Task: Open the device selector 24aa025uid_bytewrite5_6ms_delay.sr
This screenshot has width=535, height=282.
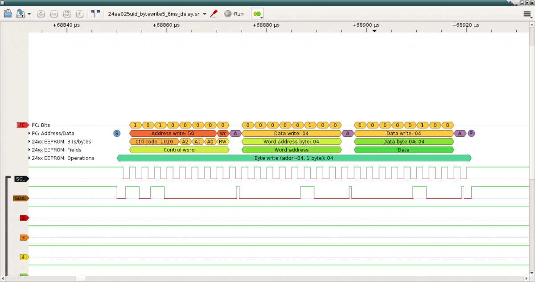Action: click(157, 14)
